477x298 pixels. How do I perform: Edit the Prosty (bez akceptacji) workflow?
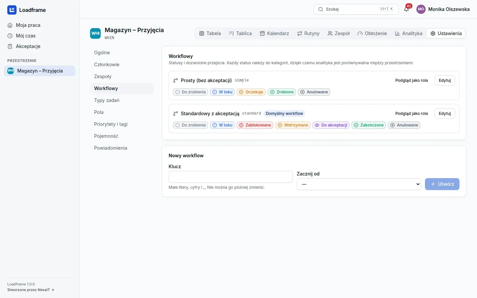[445, 80]
